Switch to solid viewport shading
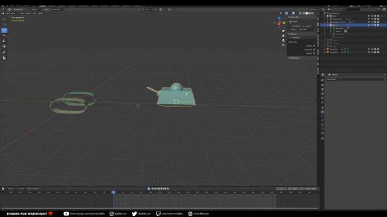This screenshot has width=387, height=217. tap(307, 13)
